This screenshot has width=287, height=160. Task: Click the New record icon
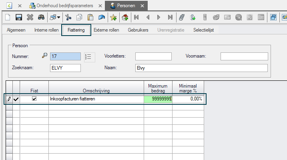click(8, 17)
